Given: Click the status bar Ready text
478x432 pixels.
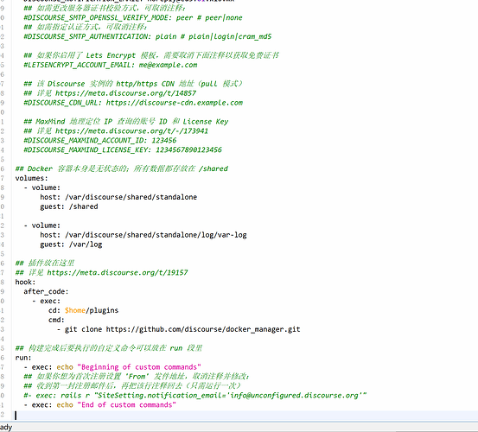Looking at the screenshot, I should pyautogui.click(x=6, y=428).
